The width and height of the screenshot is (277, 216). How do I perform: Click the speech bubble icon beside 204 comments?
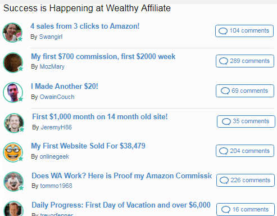tap(224, 151)
